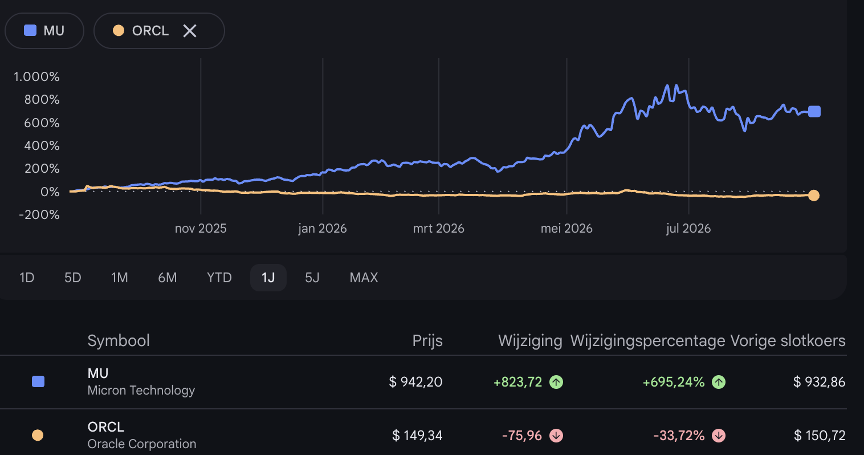Select the ORCL chip label above the chart
864x455 pixels.
click(150, 31)
